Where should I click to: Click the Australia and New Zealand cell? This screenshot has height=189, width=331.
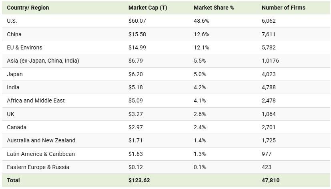(x=41, y=140)
